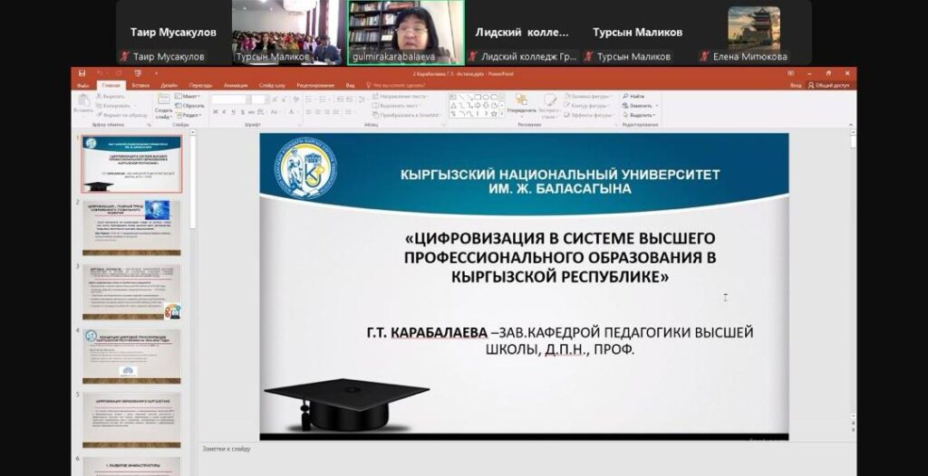Open the Переходы ribbon tab
The width and height of the screenshot is (928, 476).
(200, 85)
